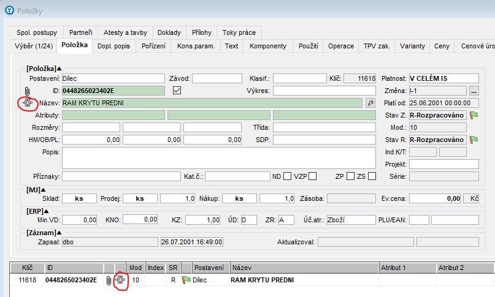Viewport: 495px width, 297px height.
Task: Enable the ZS checkbox
Action: pyautogui.click(x=372, y=176)
